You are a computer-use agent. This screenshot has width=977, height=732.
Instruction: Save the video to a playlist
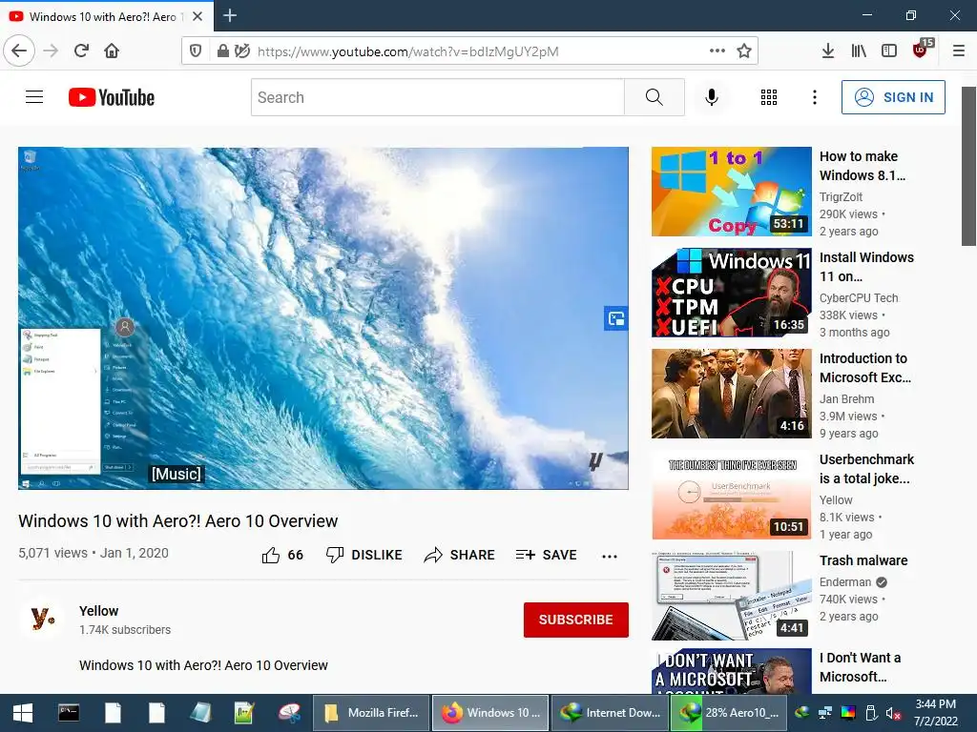(547, 555)
